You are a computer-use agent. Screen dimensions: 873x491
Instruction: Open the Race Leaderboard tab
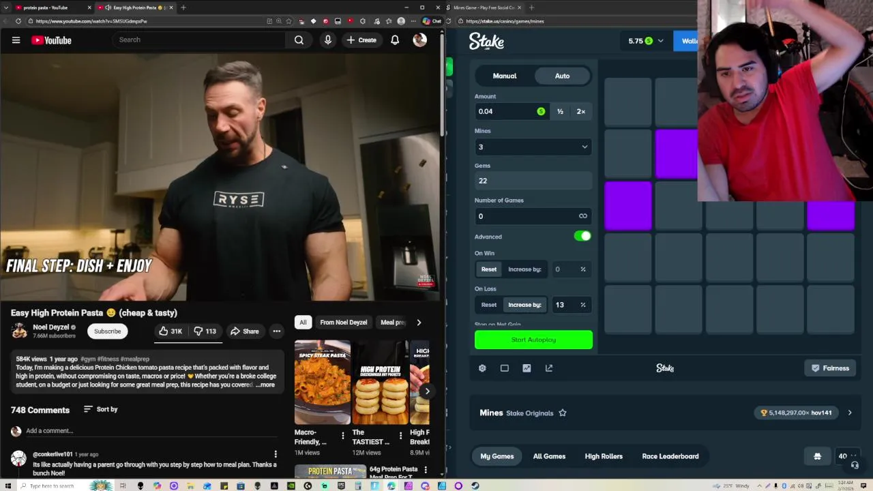tap(670, 456)
